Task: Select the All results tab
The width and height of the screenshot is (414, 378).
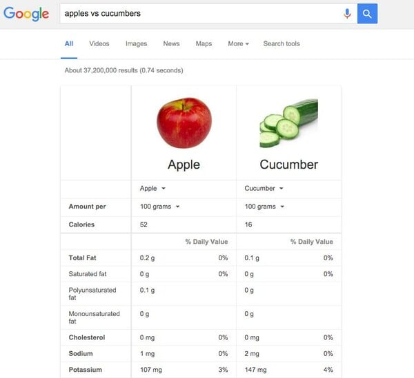Action: 69,44
